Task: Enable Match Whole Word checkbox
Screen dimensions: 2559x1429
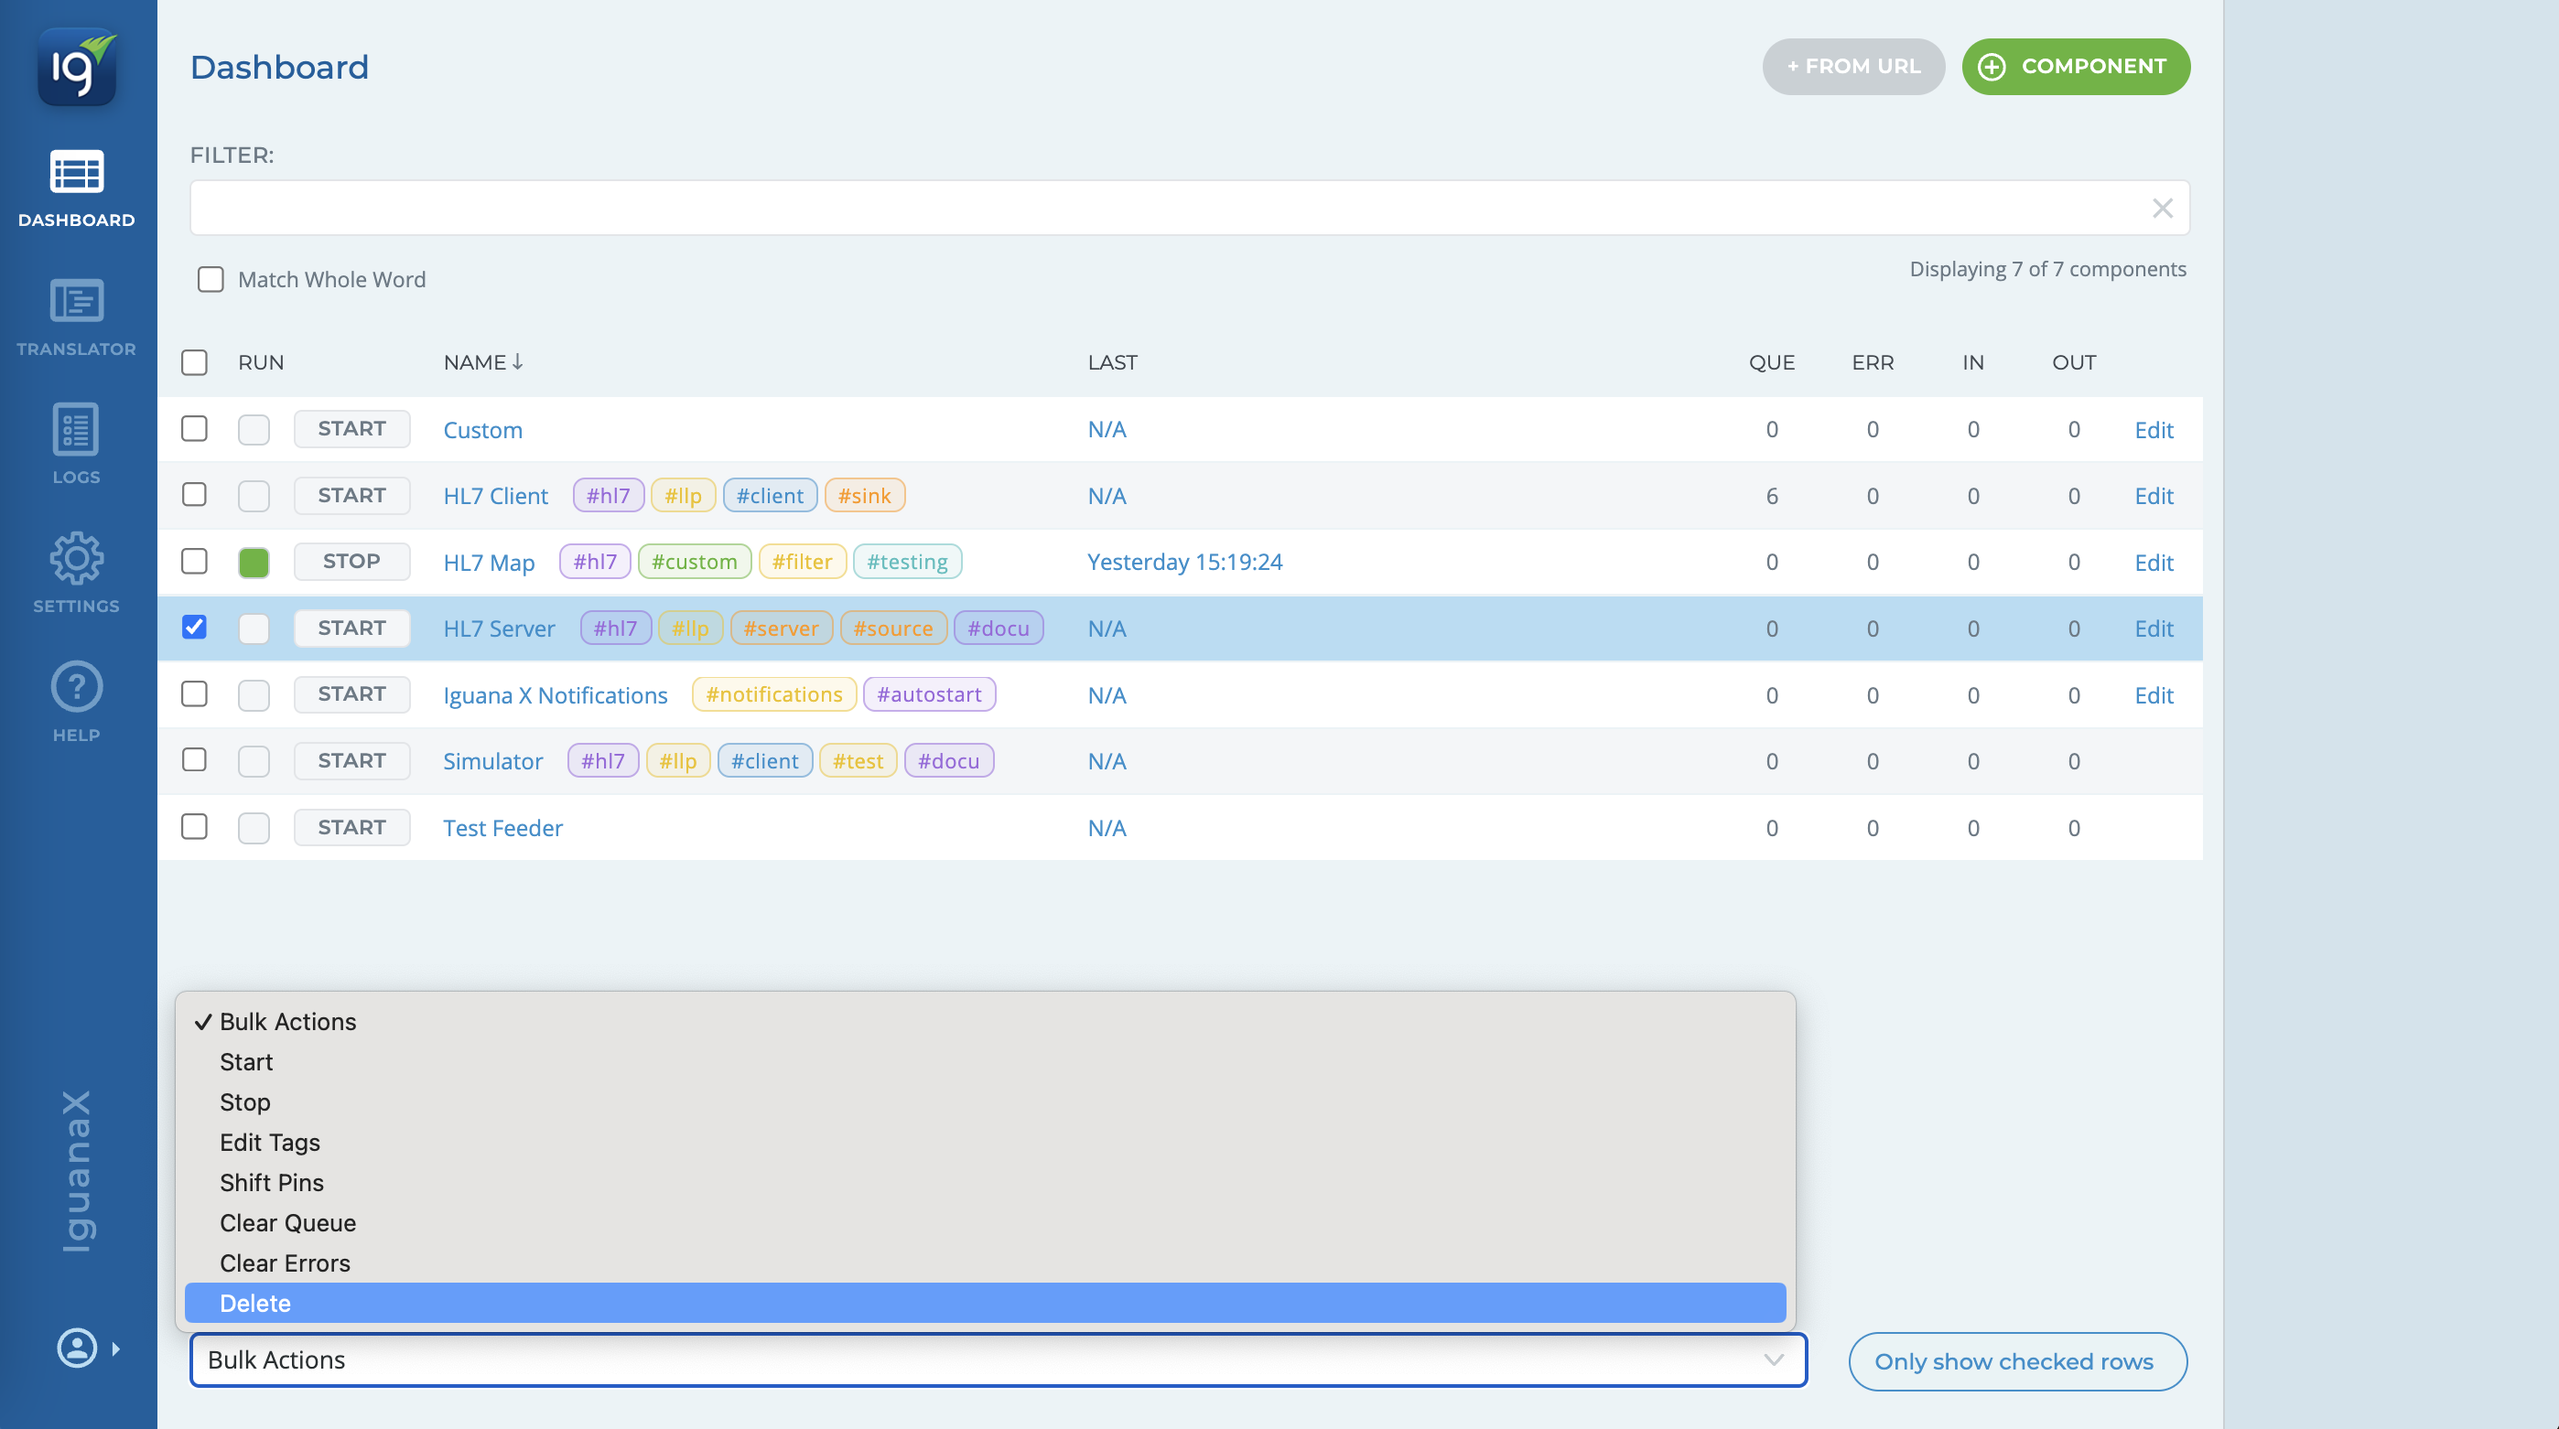Action: pyautogui.click(x=211, y=279)
